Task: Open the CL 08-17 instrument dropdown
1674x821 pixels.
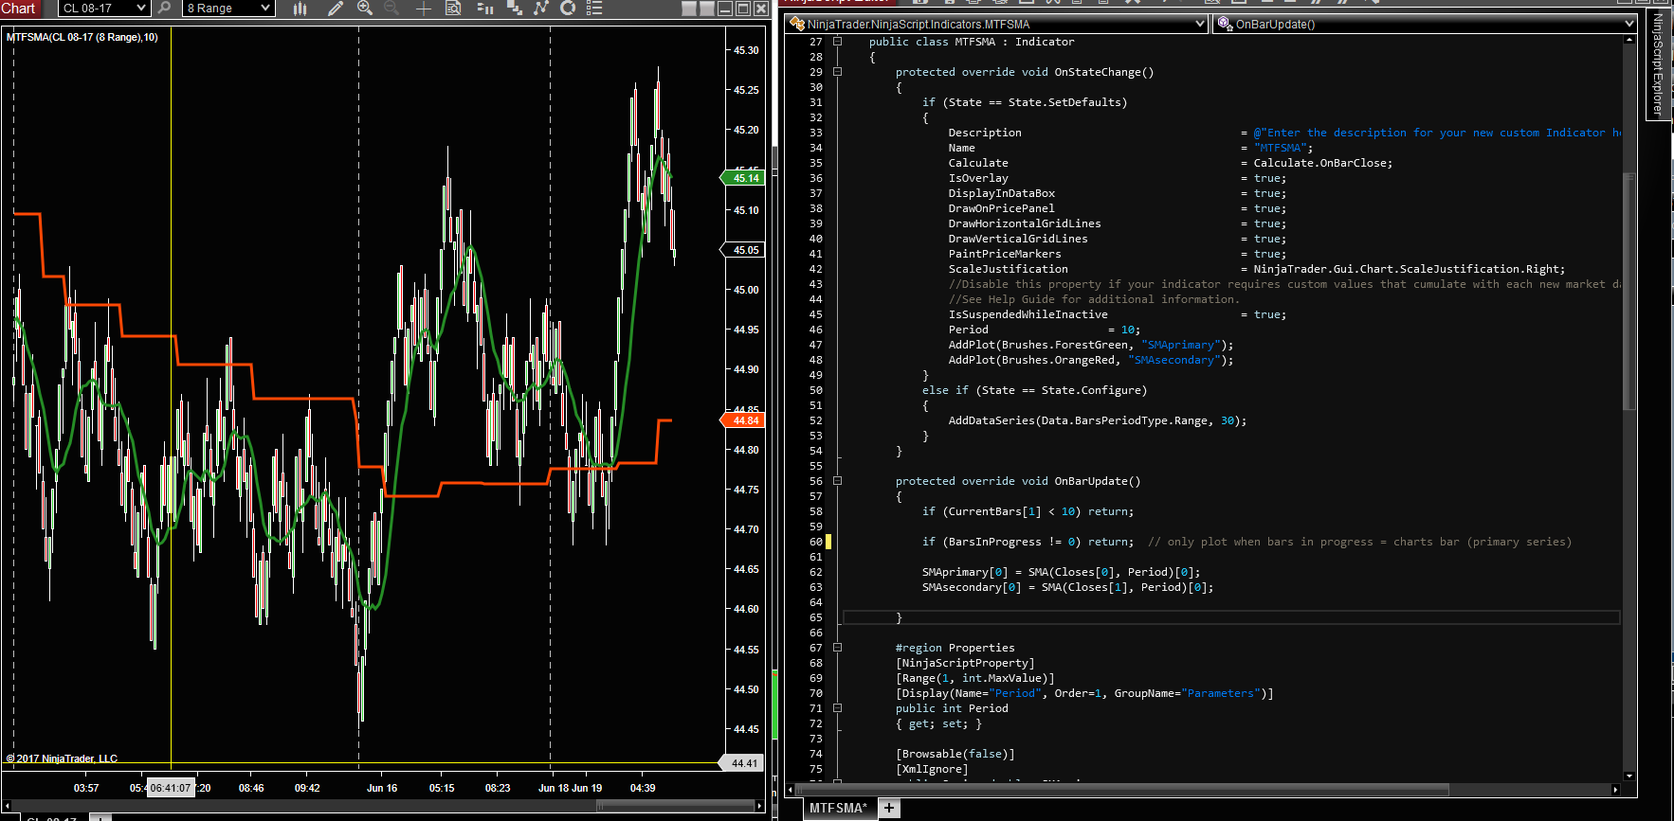Action: click(x=103, y=9)
